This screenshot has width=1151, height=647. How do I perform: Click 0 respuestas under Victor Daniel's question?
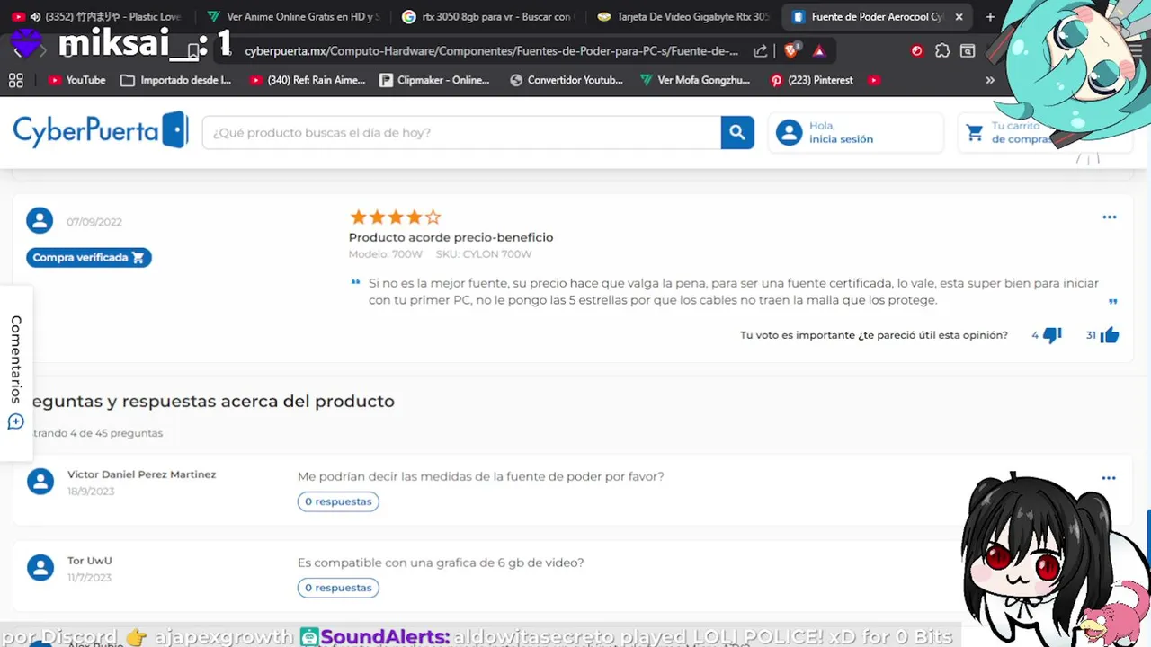pyautogui.click(x=338, y=501)
